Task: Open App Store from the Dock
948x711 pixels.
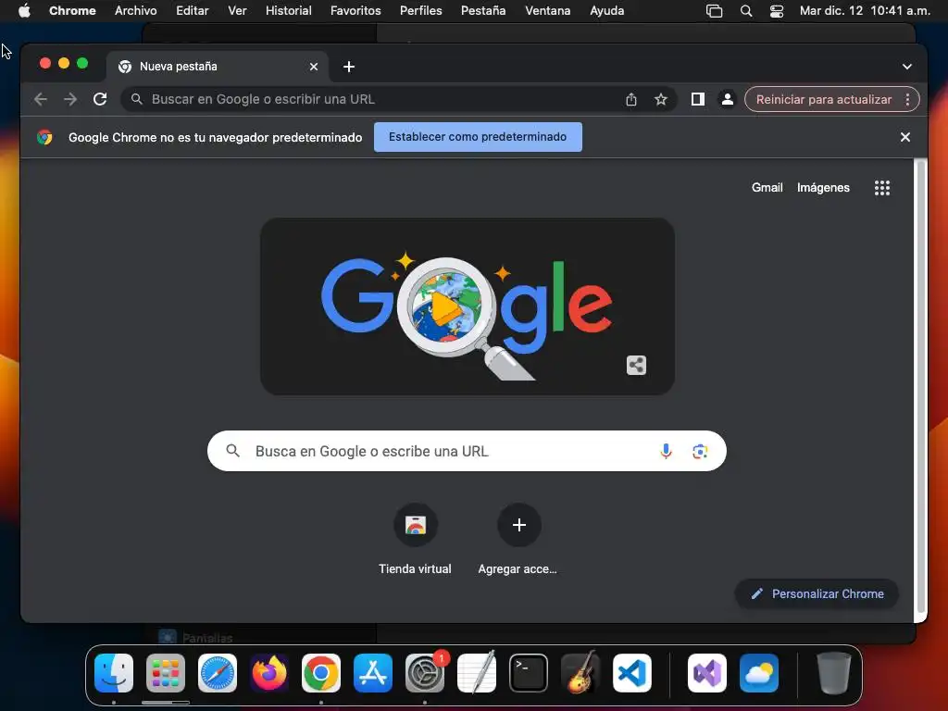Action: point(373,673)
